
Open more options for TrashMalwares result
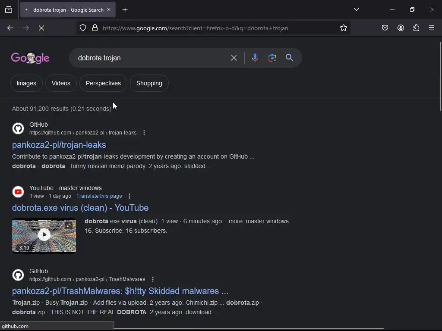click(x=153, y=279)
